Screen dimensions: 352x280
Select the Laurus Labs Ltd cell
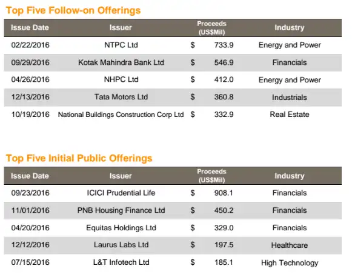(x=121, y=245)
